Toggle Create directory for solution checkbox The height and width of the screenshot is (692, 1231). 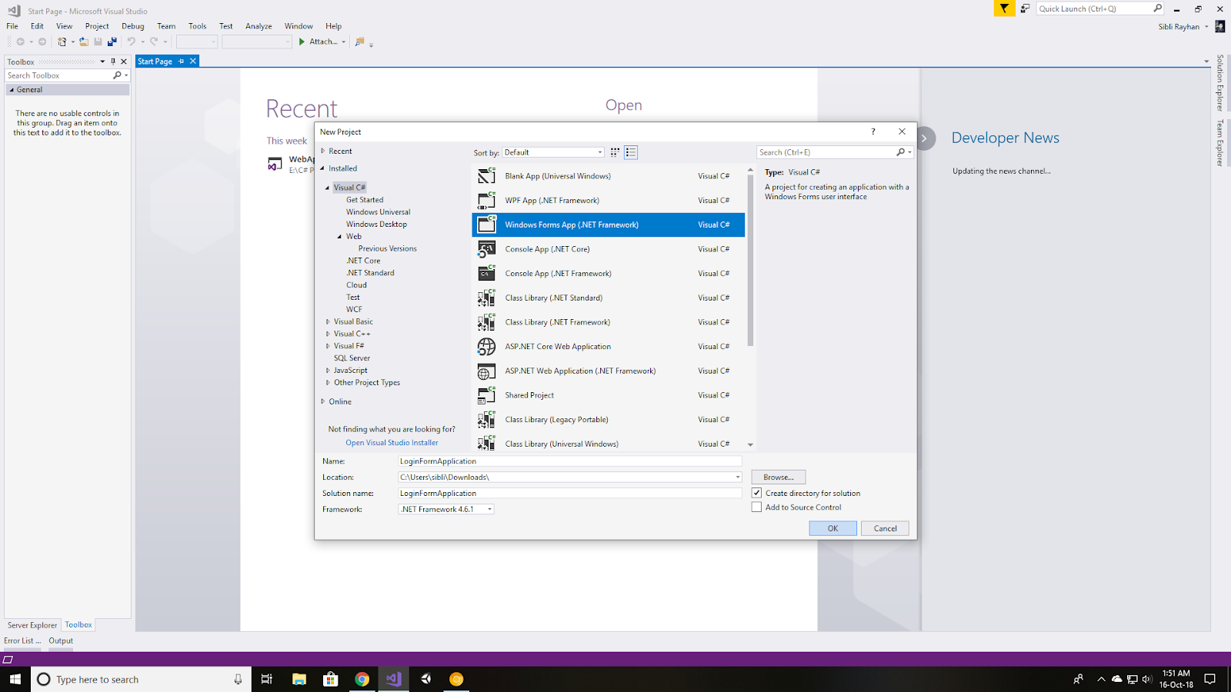(x=757, y=493)
